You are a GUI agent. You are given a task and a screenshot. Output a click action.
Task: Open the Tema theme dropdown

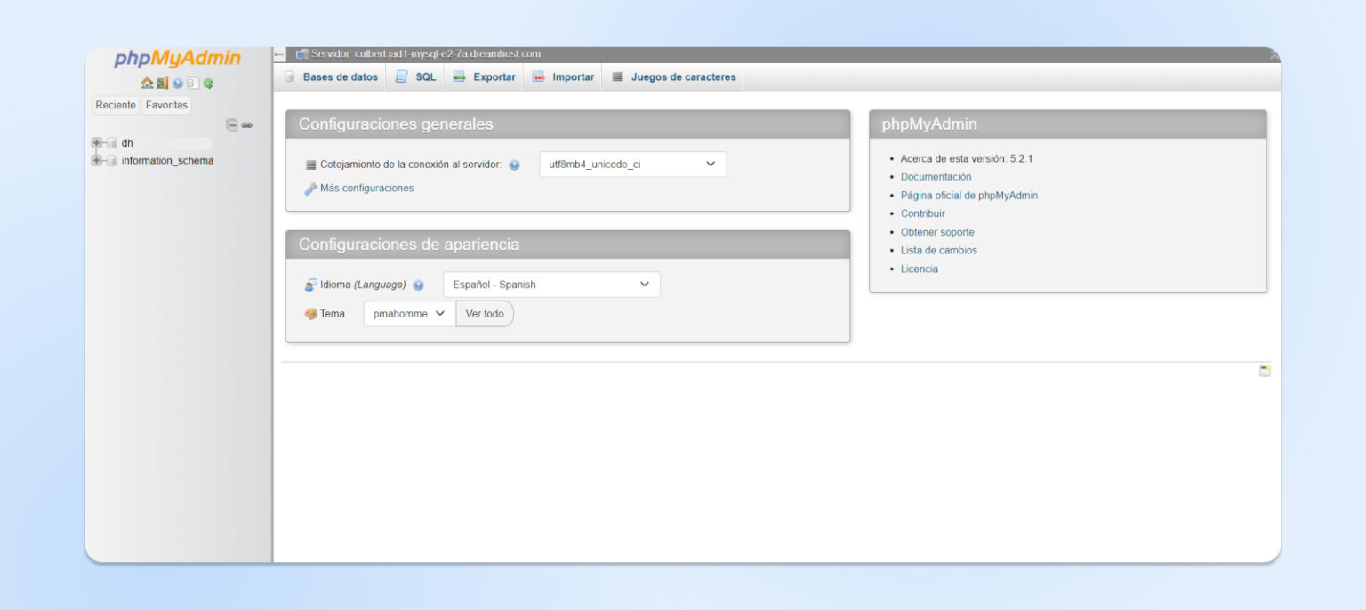(x=407, y=313)
